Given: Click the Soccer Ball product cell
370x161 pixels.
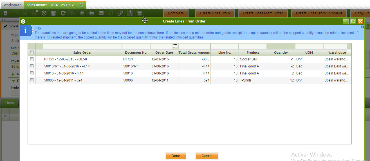Looking at the screenshot, I should click(x=253, y=59).
